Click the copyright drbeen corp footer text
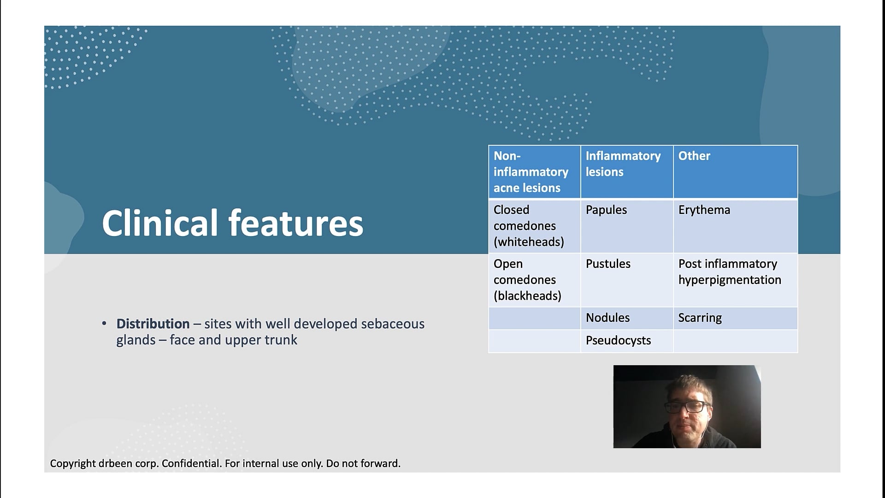This screenshot has width=885, height=498. 225,463
